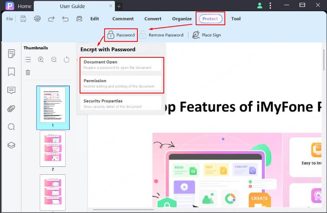Rotate page using thumbnail rotate icon

[67, 60]
